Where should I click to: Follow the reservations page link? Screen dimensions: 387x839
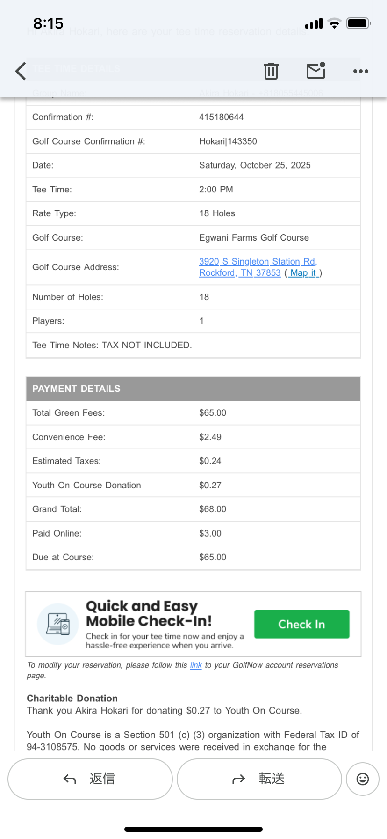[196, 665]
